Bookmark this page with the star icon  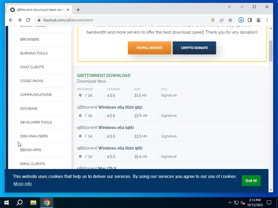click(230, 20)
